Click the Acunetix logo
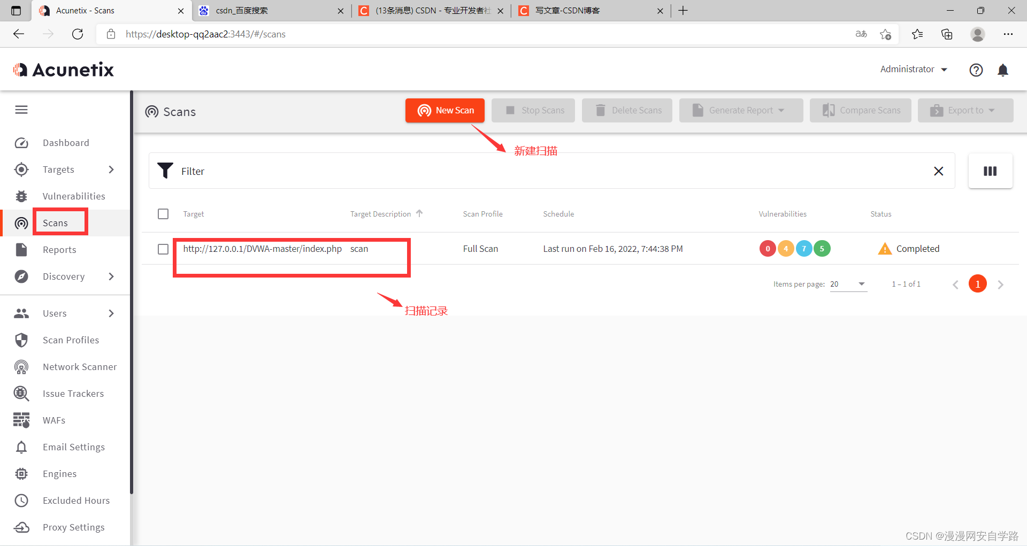 [64, 70]
